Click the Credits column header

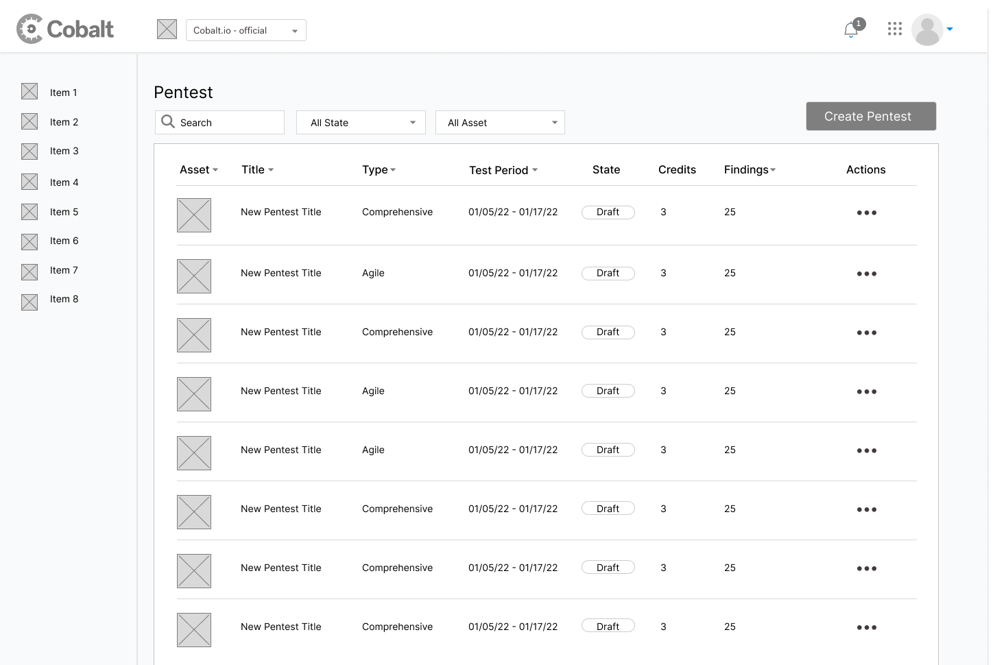(x=677, y=169)
